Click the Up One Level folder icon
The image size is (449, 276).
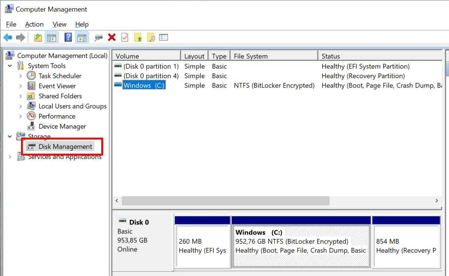coord(38,37)
